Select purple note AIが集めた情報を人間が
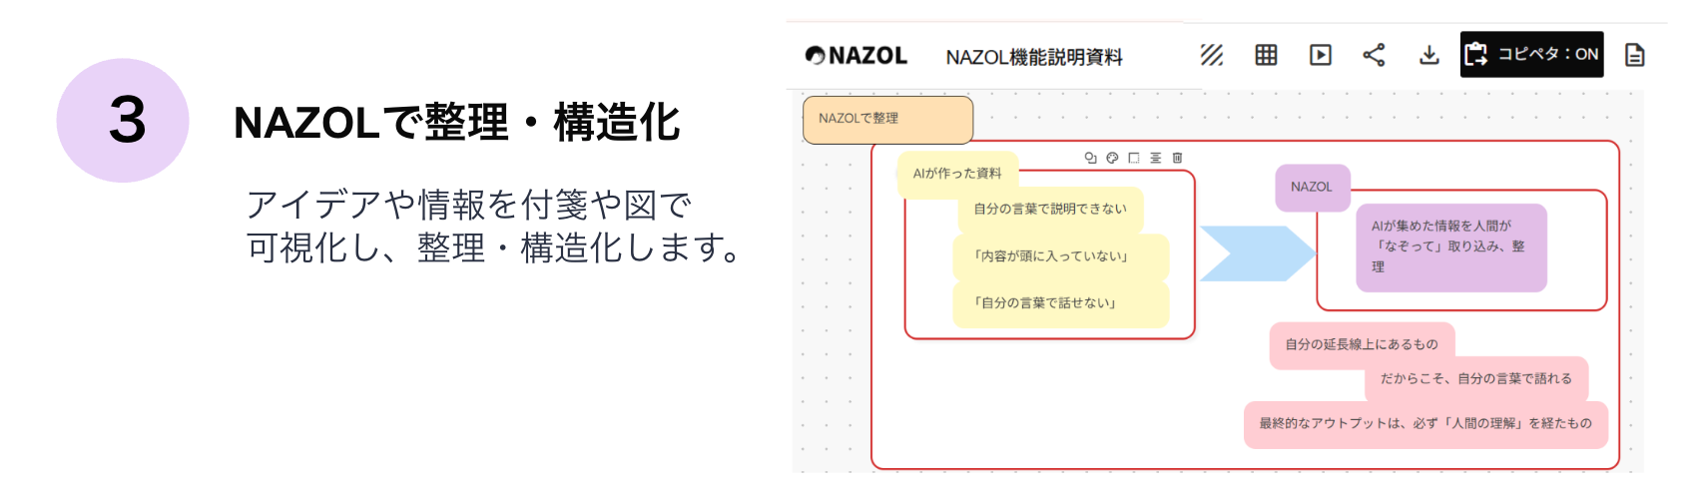Screen dimensions: 1703x485 point(1450,247)
